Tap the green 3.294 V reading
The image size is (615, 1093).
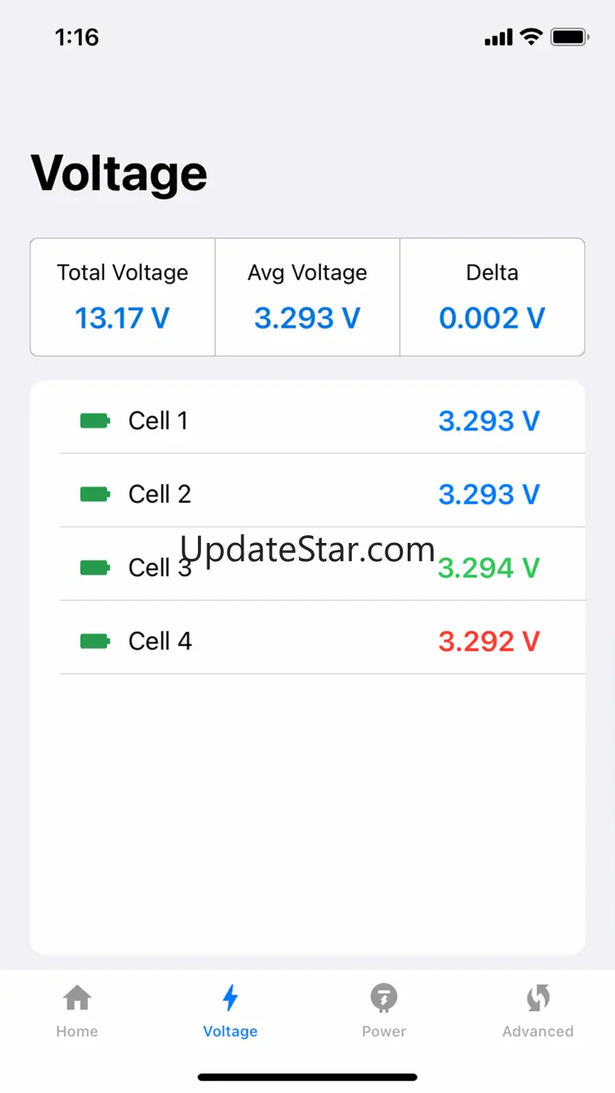click(489, 567)
